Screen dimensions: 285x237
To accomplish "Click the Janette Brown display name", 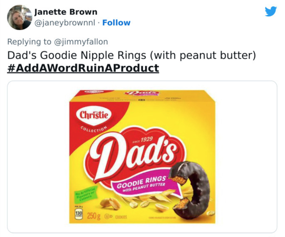I will (66, 12).
